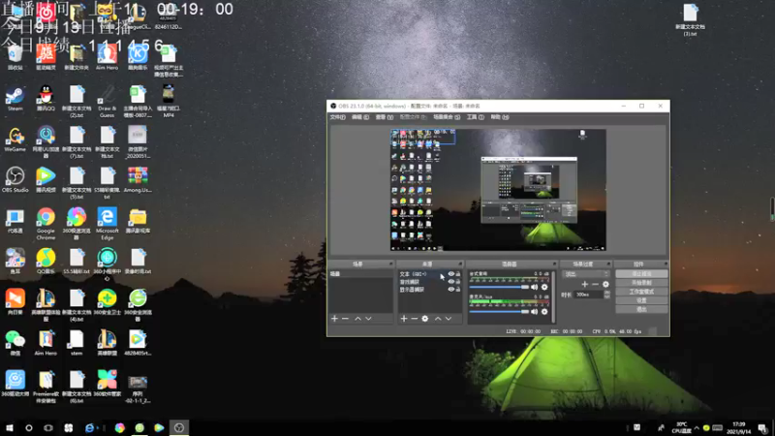775x436 pixels.
Task: Open the taskbar clock showing 17:09
Action: (x=739, y=428)
